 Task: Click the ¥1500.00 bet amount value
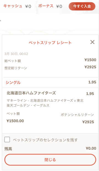(15, 121)
